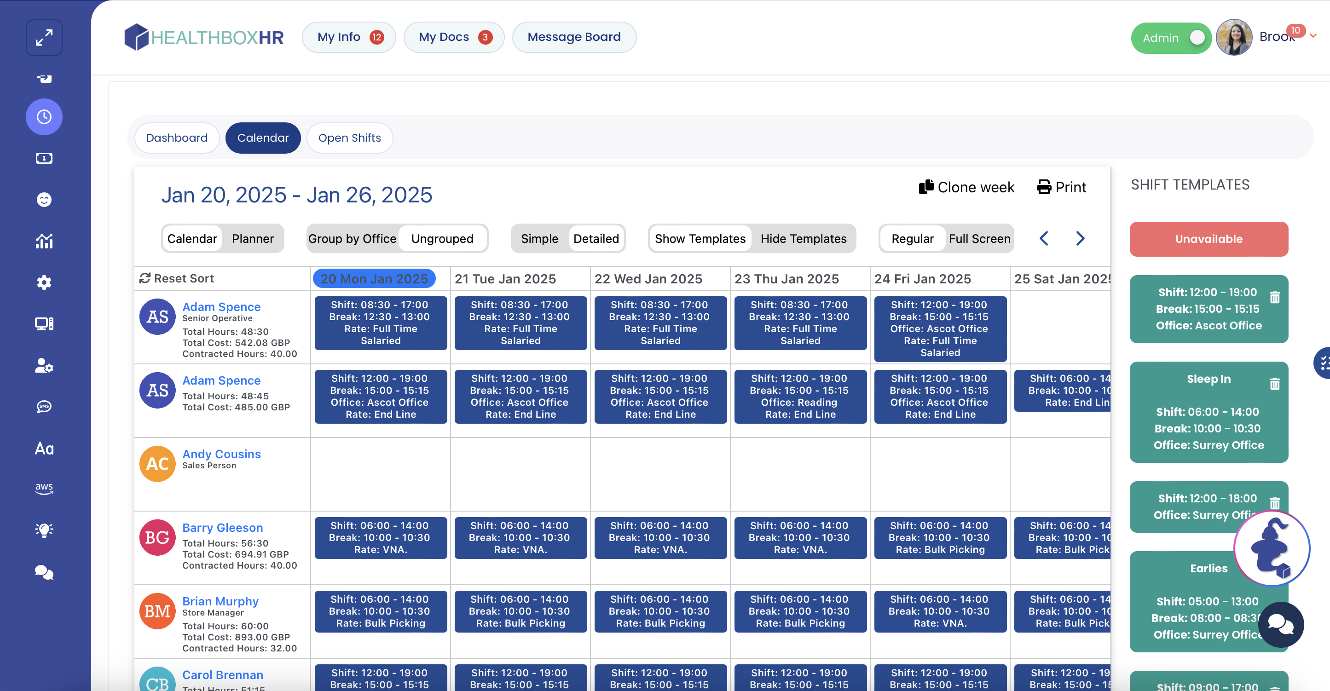
Task: Toggle the Admin switch off
Action: point(1196,38)
